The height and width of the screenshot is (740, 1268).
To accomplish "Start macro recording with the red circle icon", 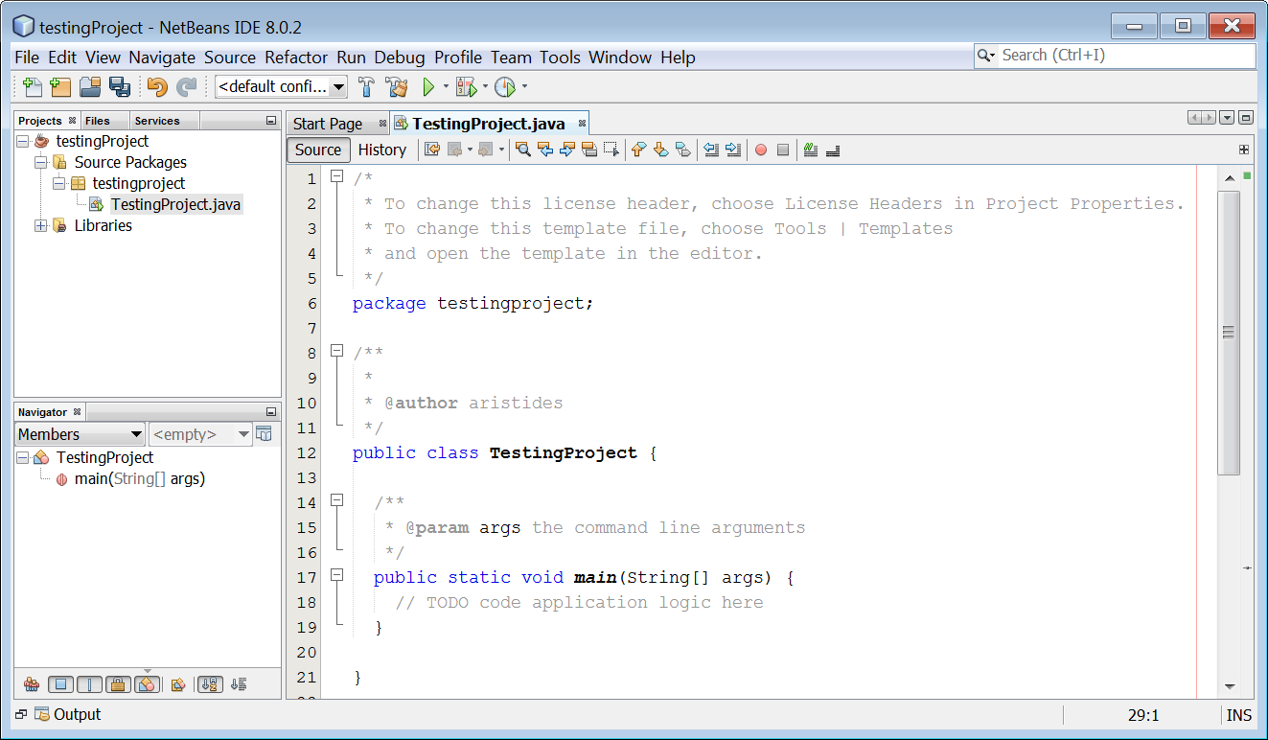I will click(761, 150).
